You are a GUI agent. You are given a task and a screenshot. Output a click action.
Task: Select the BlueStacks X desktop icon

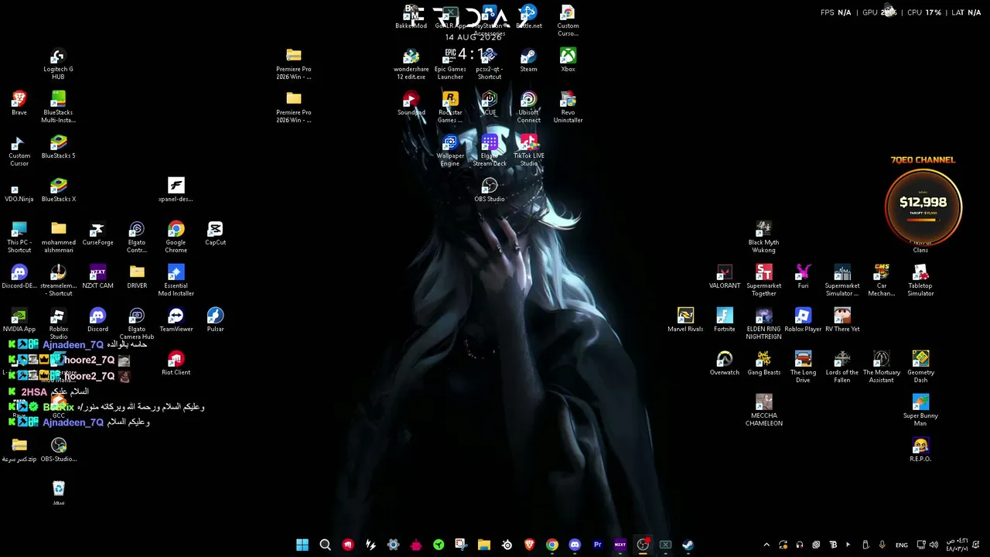click(58, 190)
